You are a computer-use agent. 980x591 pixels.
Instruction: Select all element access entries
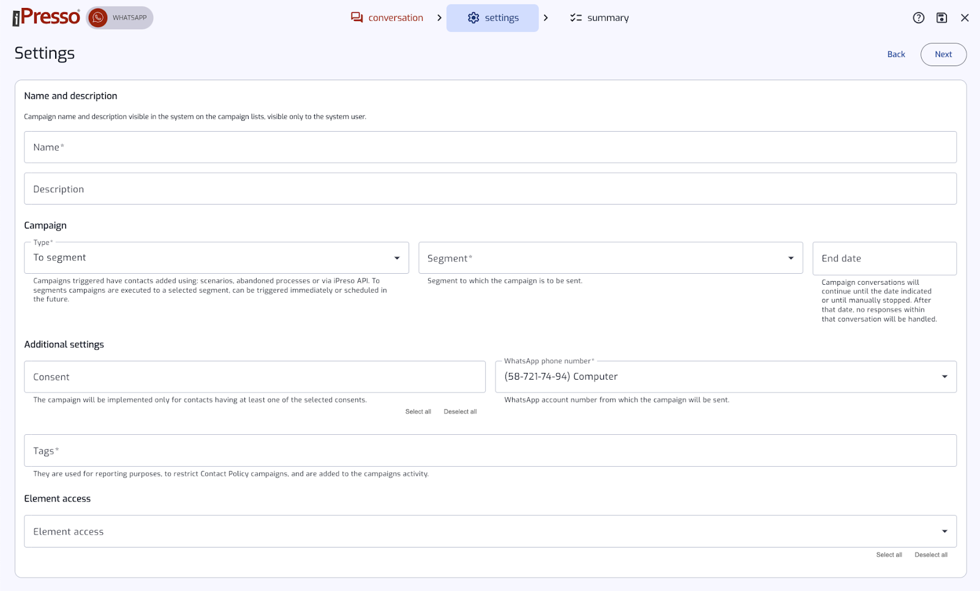click(x=889, y=555)
